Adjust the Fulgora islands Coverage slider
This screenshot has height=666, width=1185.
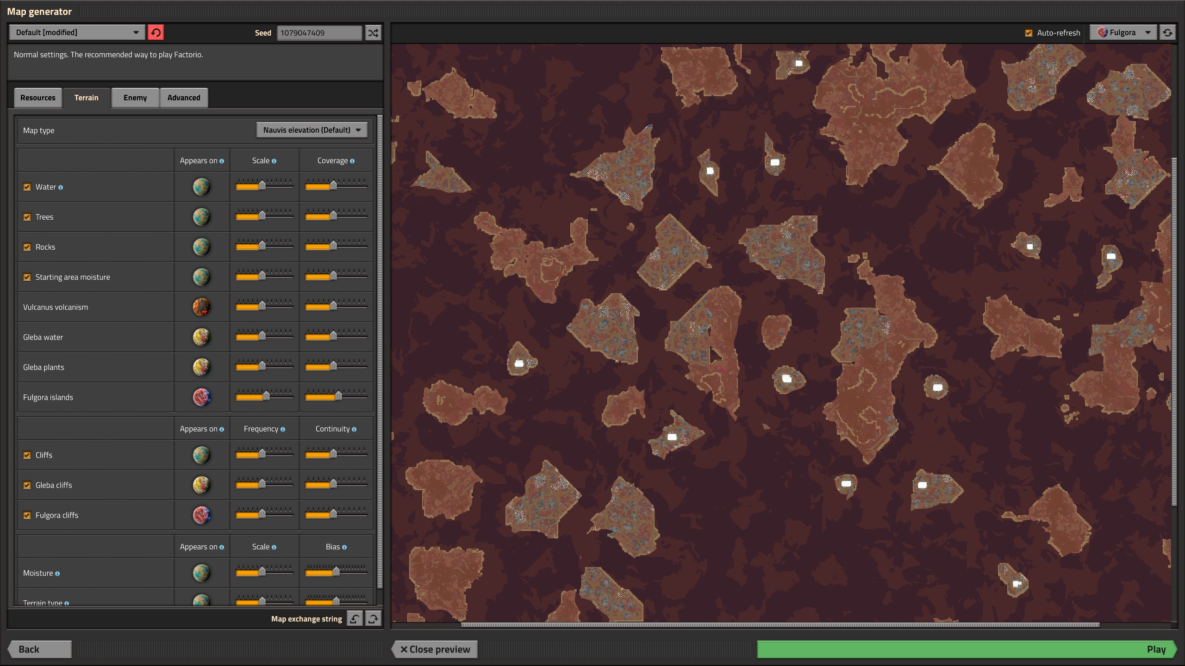click(336, 396)
